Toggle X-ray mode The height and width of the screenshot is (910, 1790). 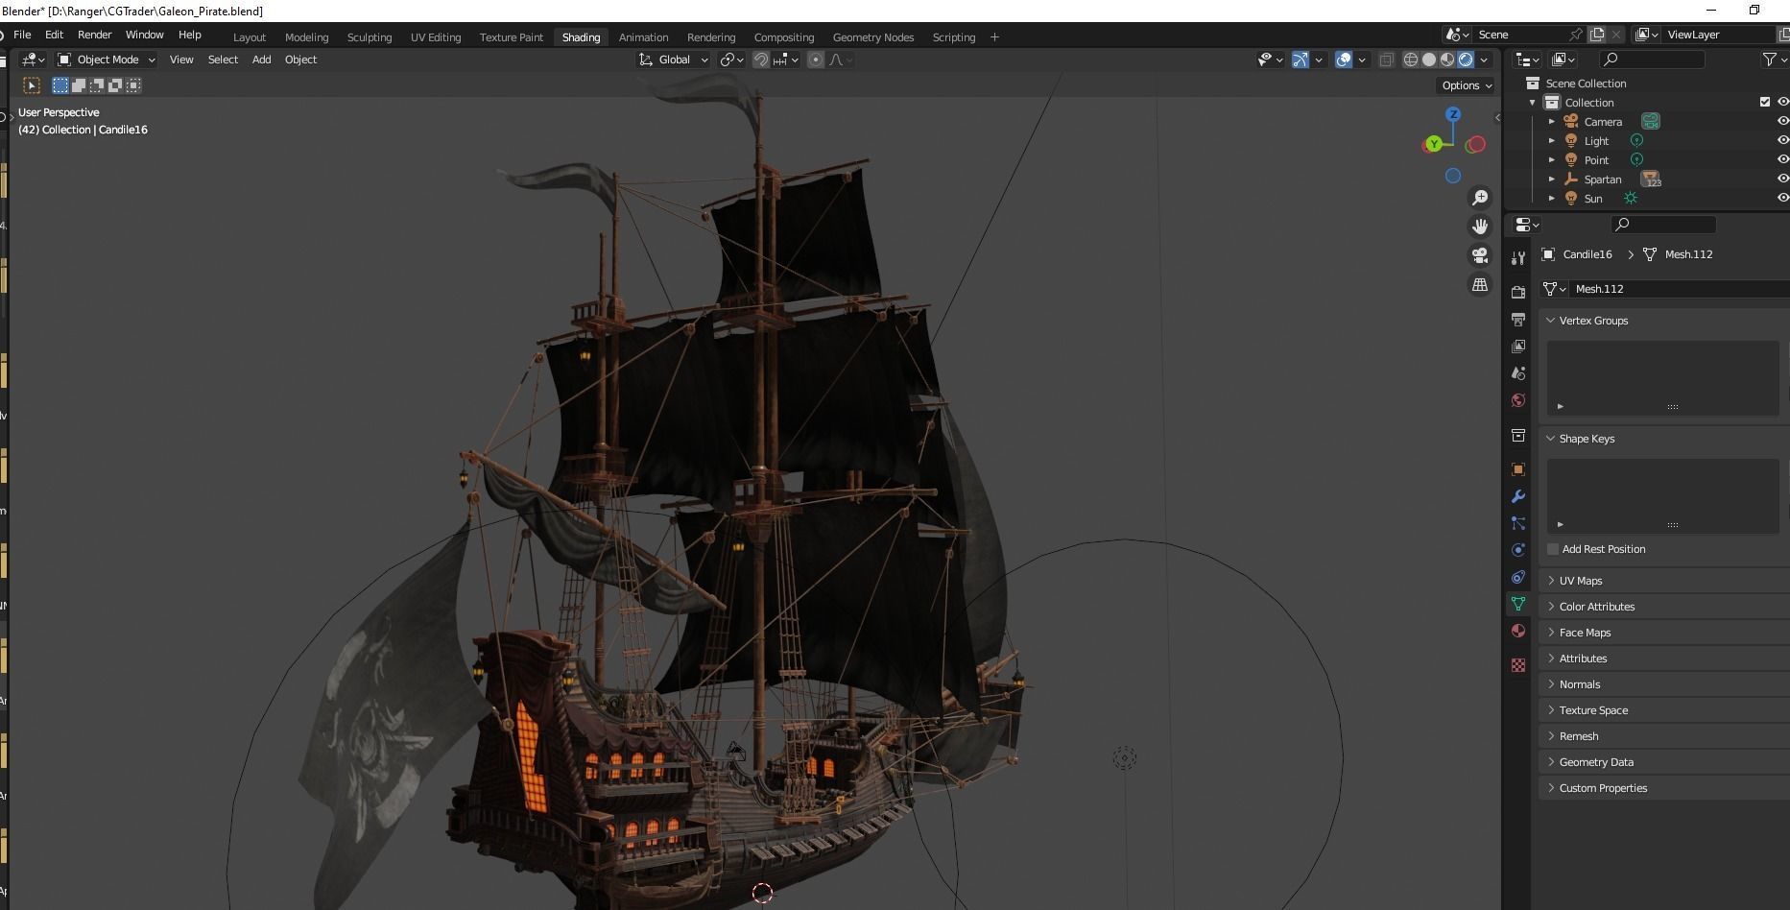[x=1386, y=60]
